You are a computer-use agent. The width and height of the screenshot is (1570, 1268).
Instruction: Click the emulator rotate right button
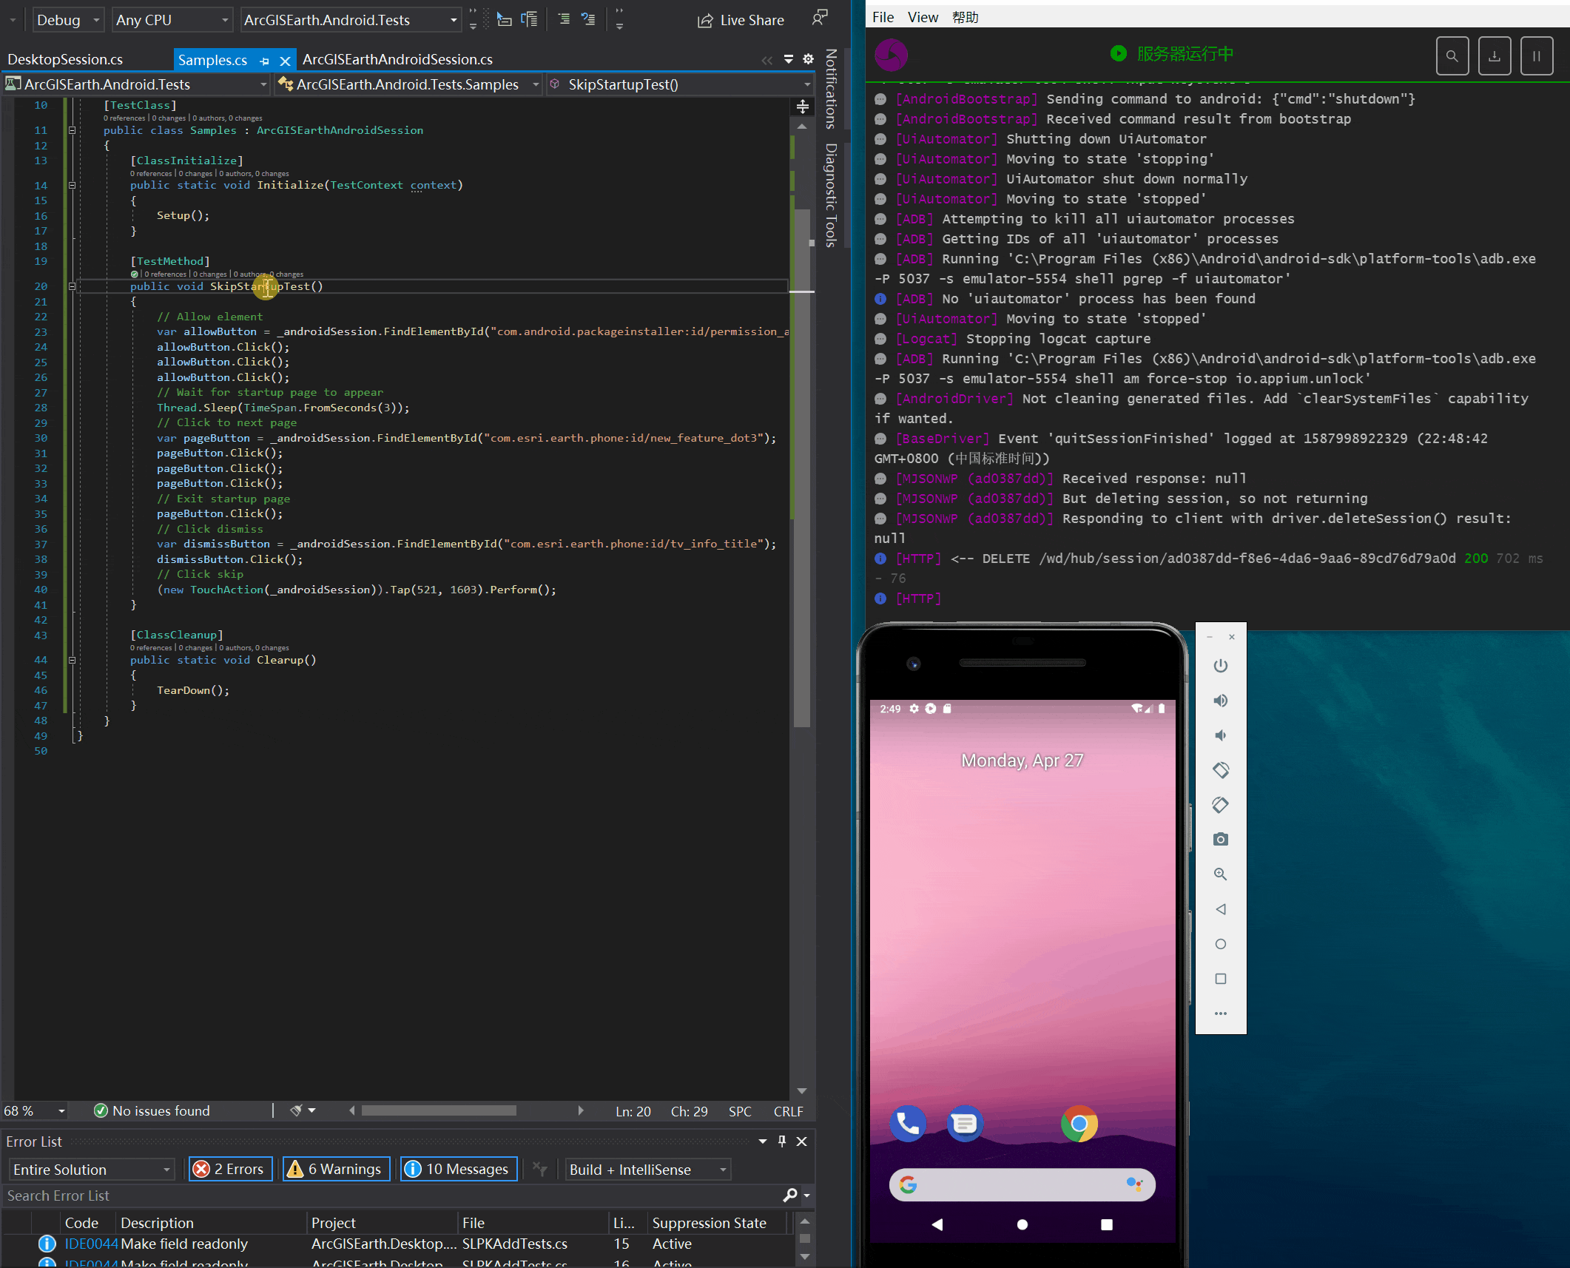coord(1221,805)
